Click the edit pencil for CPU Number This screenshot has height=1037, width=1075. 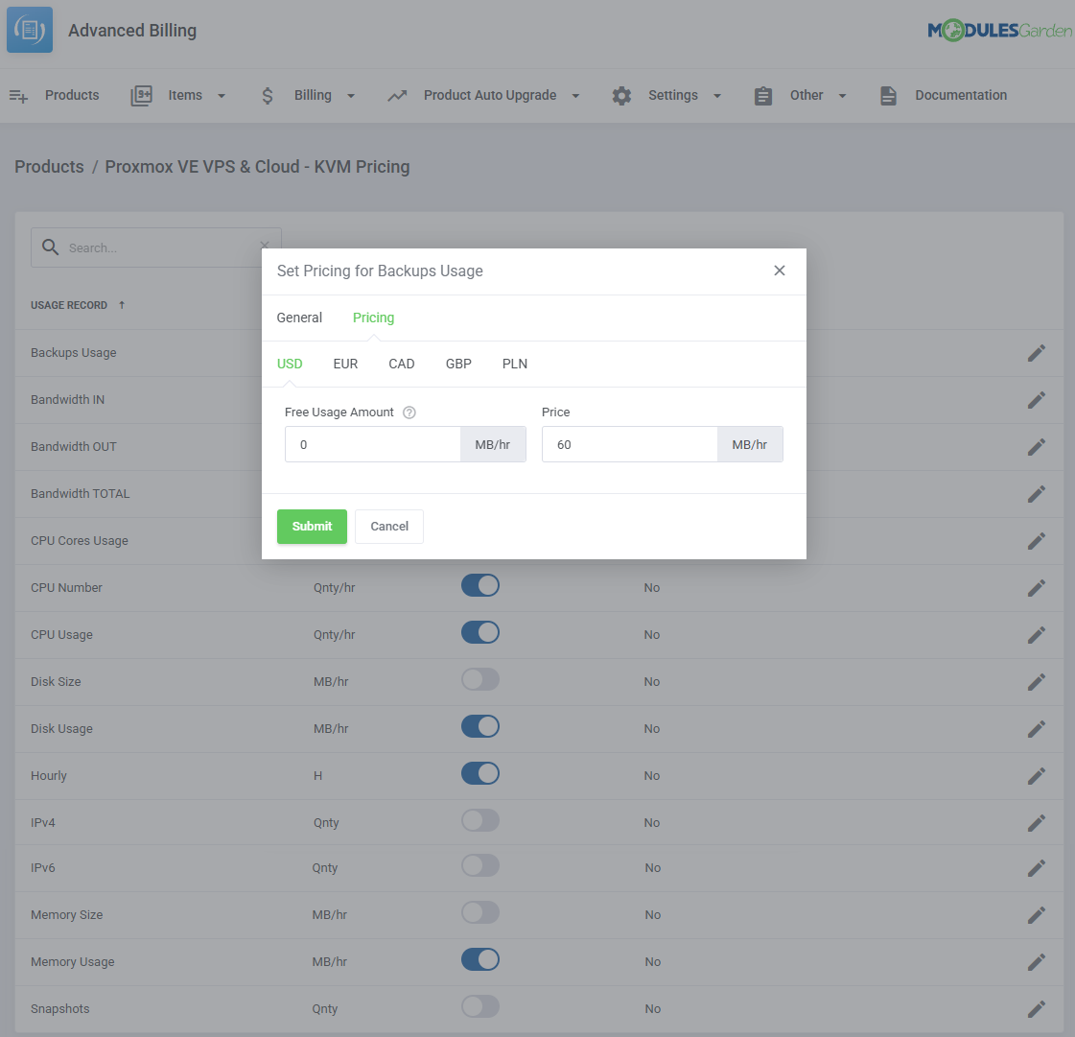(1036, 588)
